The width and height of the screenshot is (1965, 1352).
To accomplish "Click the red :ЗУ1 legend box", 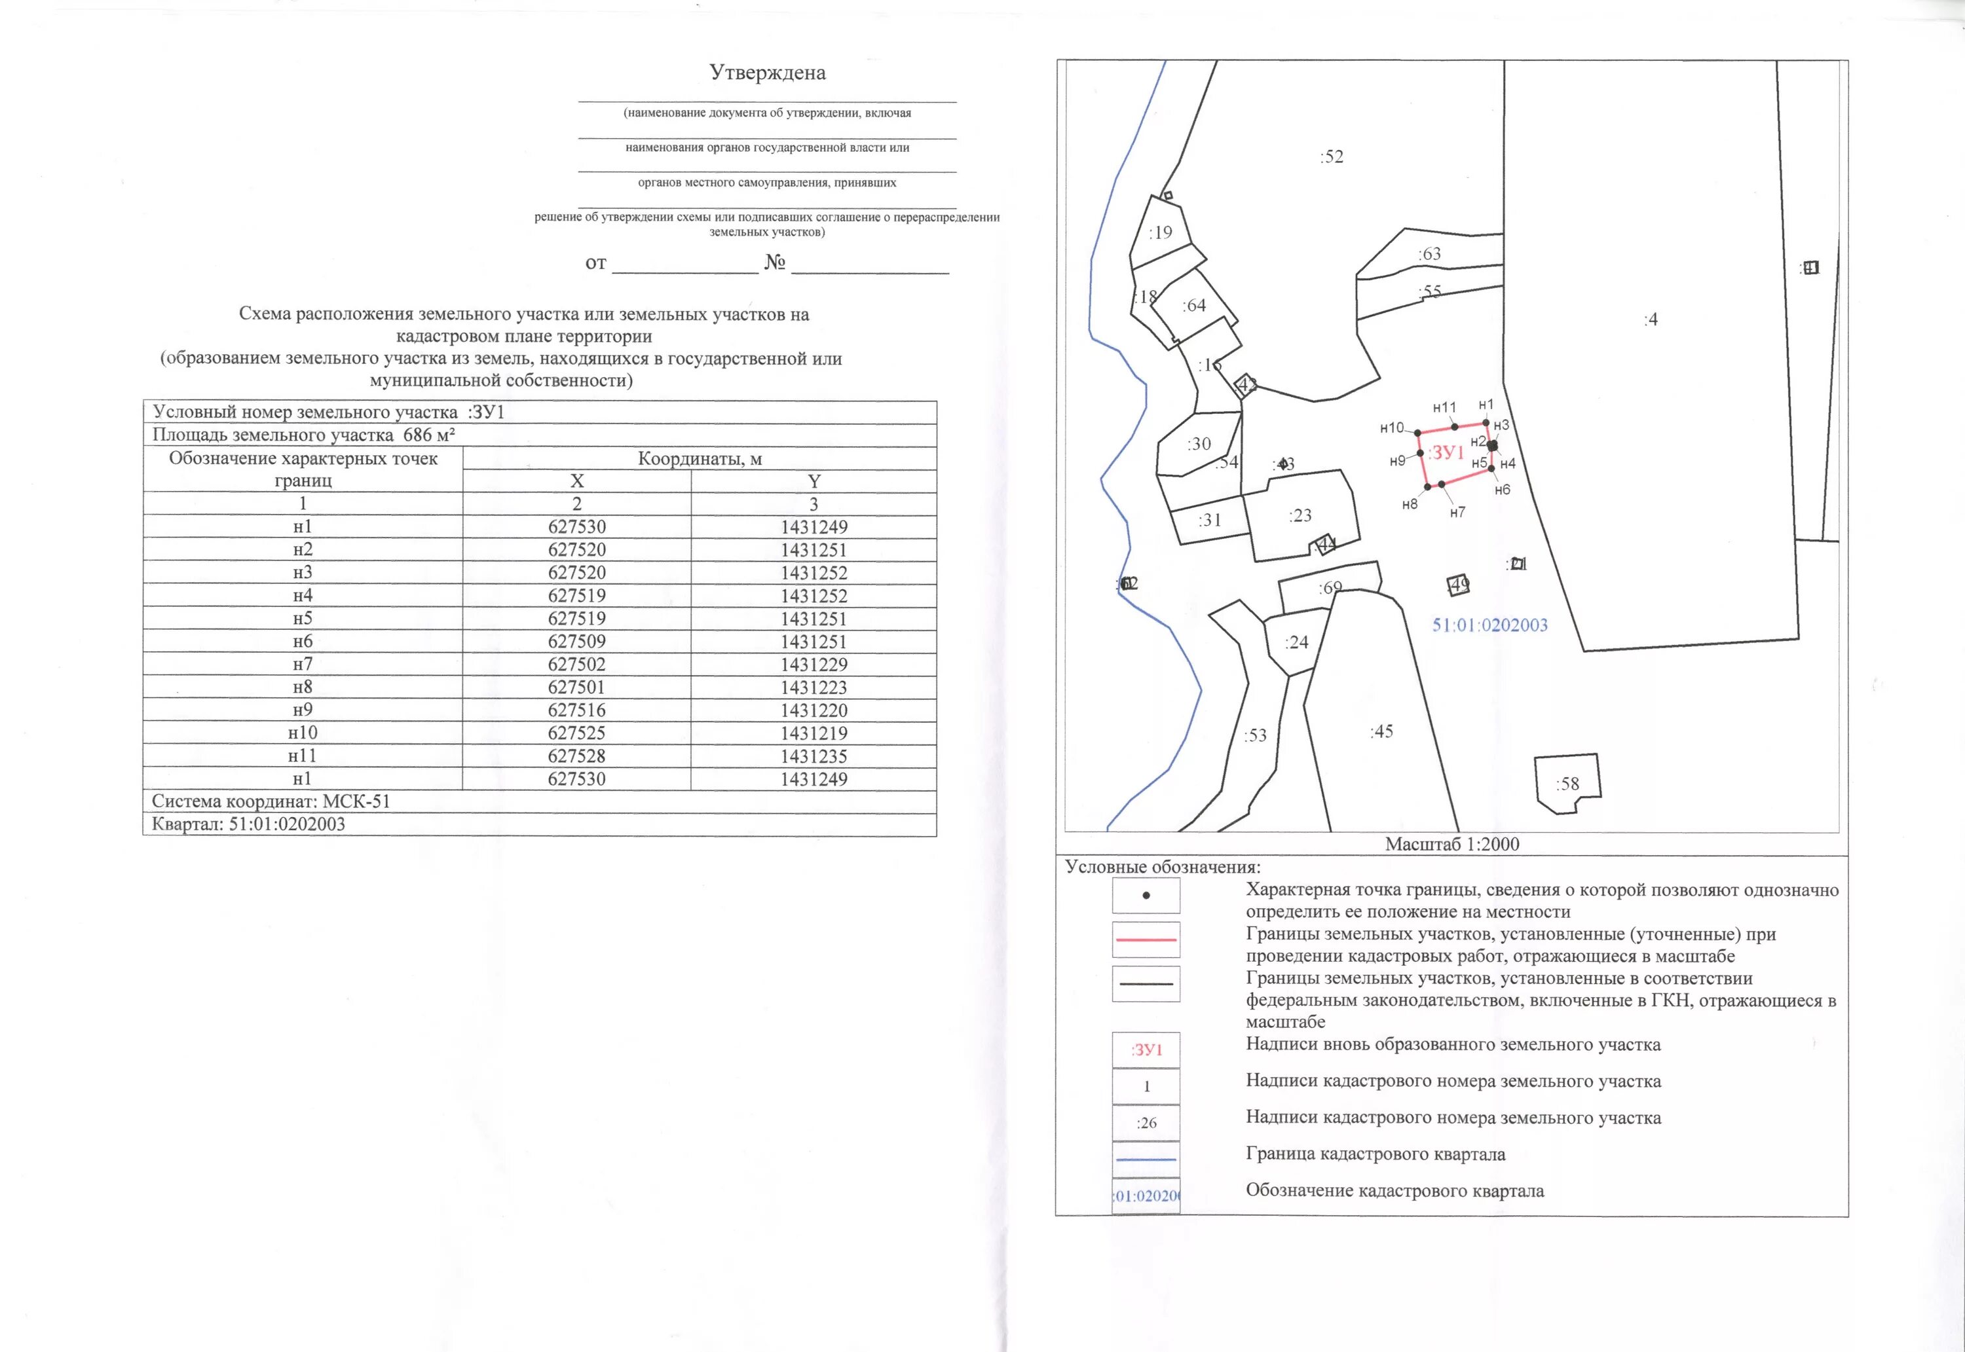I will click(x=1146, y=1050).
